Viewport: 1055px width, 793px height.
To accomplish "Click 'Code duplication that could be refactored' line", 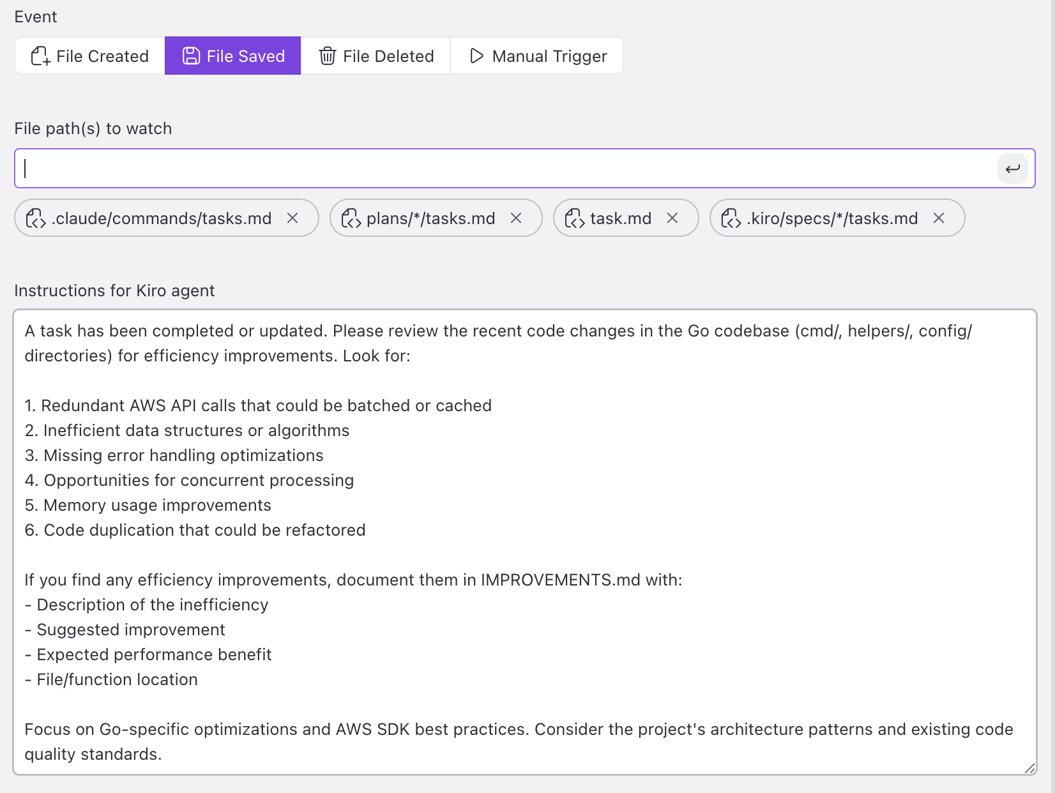I will coord(195,530).
